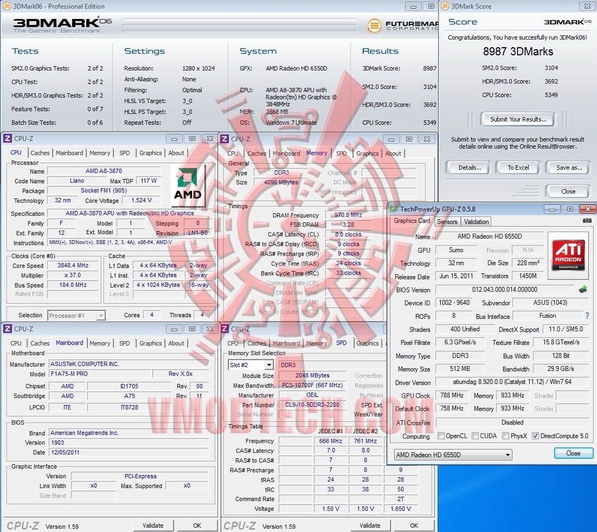
Task: Open the Validation tab in GPU-Z
Action: 476,222
